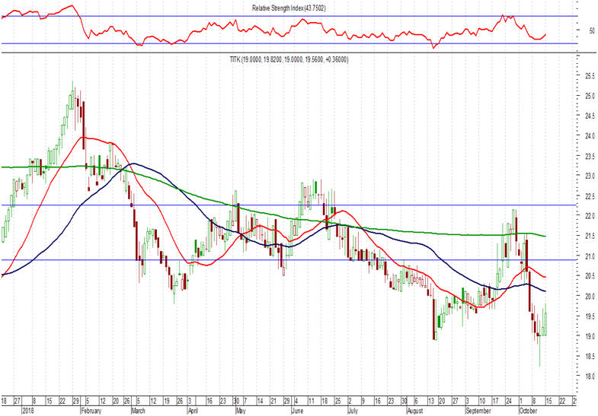Click the 2018 year label on axis
598x416 pixels.
pyautogui.click(x=10, y=409)
